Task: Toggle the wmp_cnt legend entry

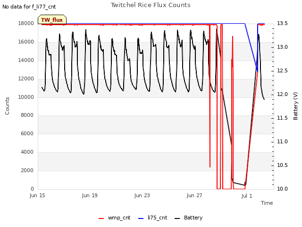Action: 114,218
